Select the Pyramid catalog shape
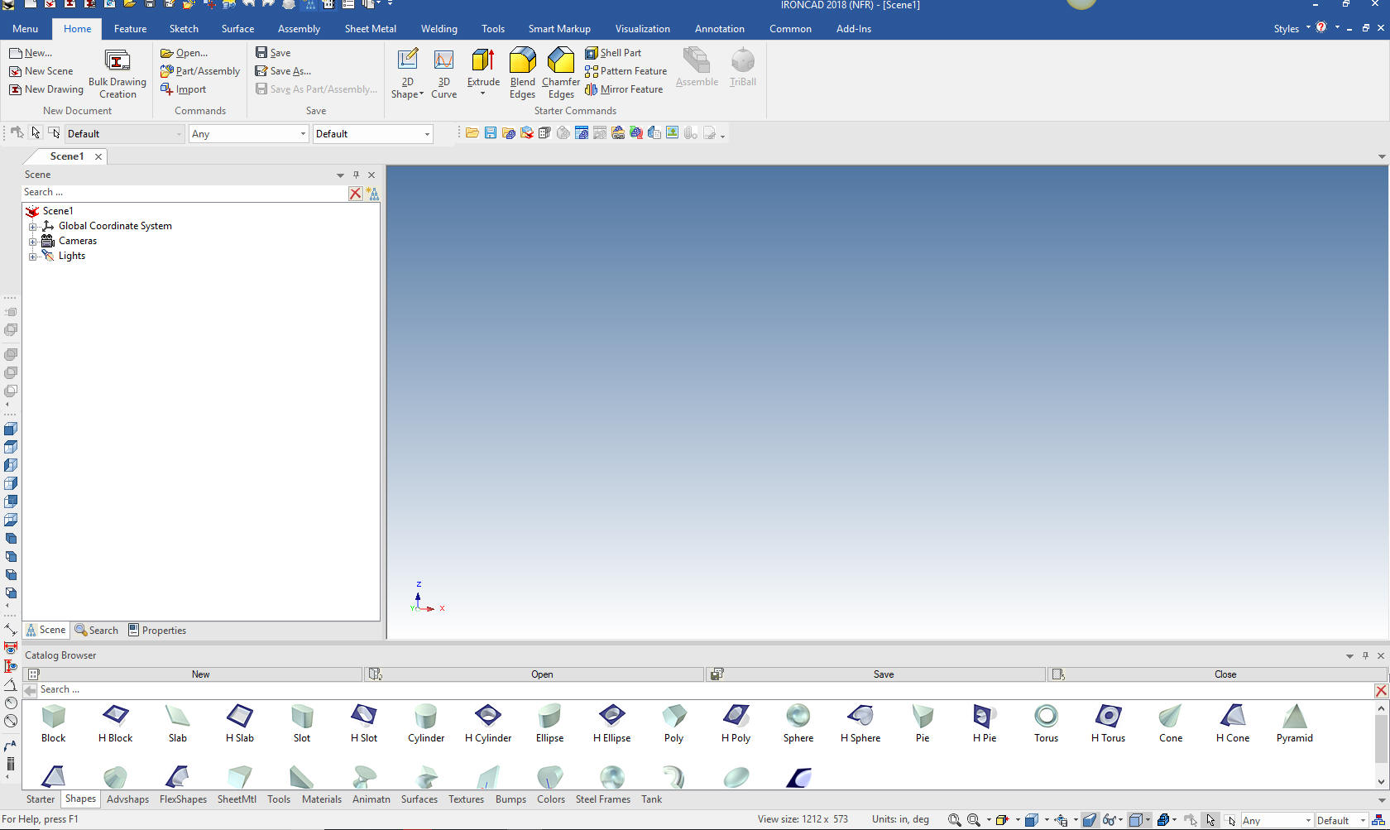 pos(1295,723)
